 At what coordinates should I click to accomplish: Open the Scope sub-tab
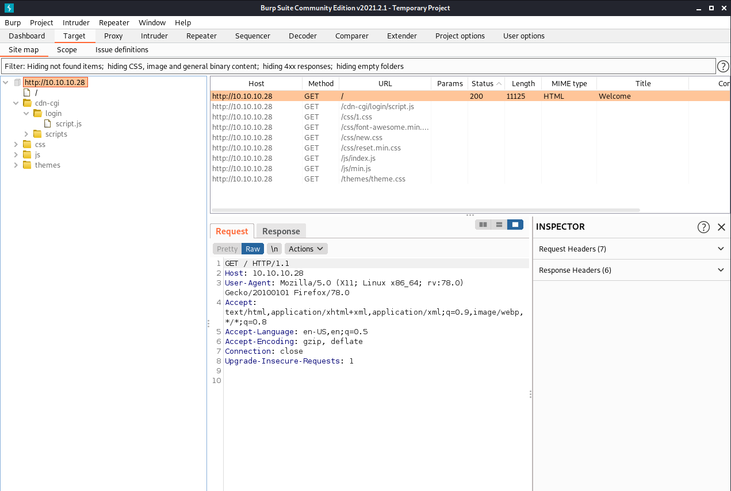click(x=67, y=49)
